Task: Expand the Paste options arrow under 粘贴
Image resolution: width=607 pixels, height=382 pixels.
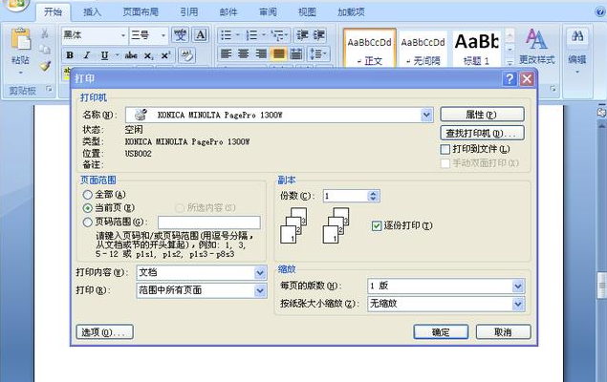Action: (x=20, y=73)
